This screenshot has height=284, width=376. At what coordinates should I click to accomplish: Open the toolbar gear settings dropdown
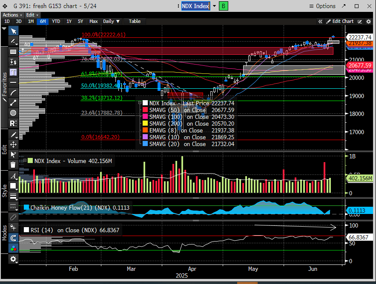pyautogui.click(x=13, y=259)
